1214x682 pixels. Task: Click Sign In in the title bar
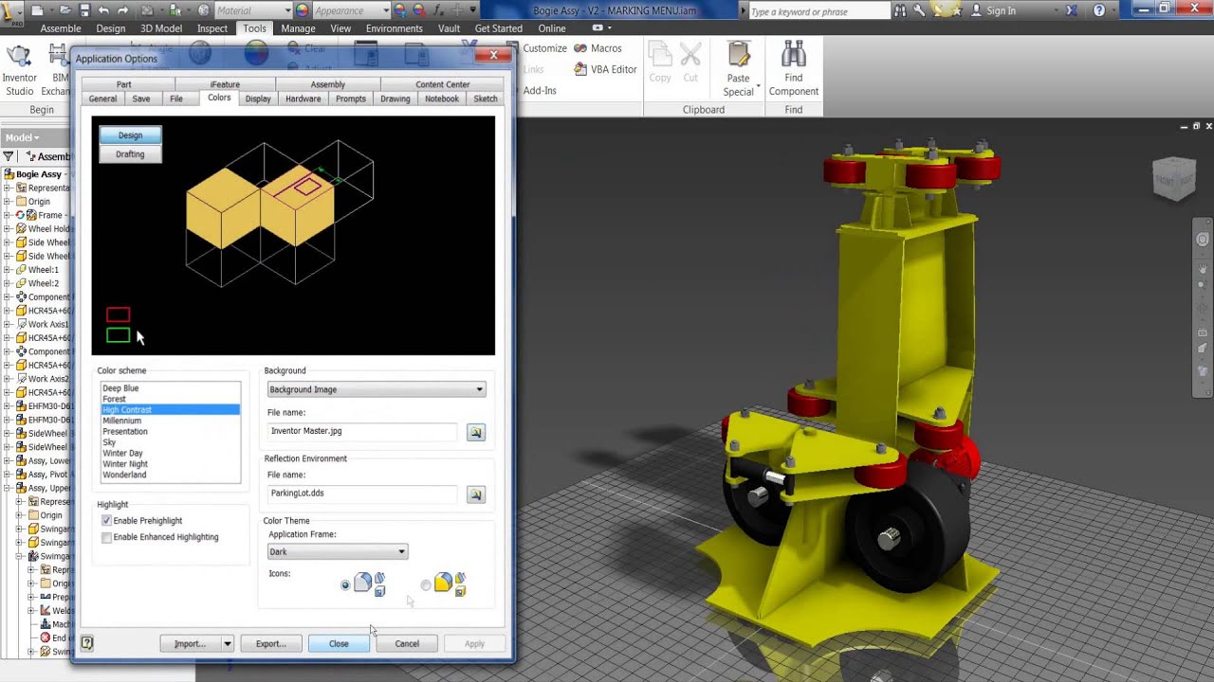[1001, 10]
